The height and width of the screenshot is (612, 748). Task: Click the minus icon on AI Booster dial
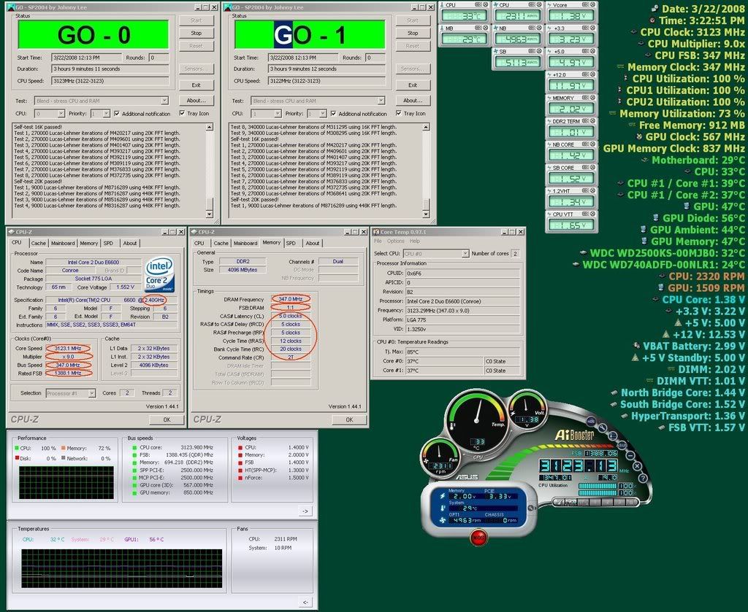pos(630,455)
